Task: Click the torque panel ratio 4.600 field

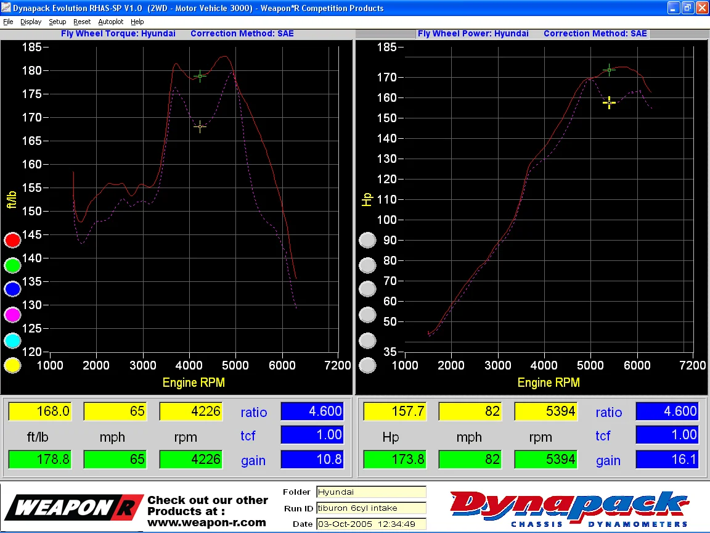Action: 312,411
